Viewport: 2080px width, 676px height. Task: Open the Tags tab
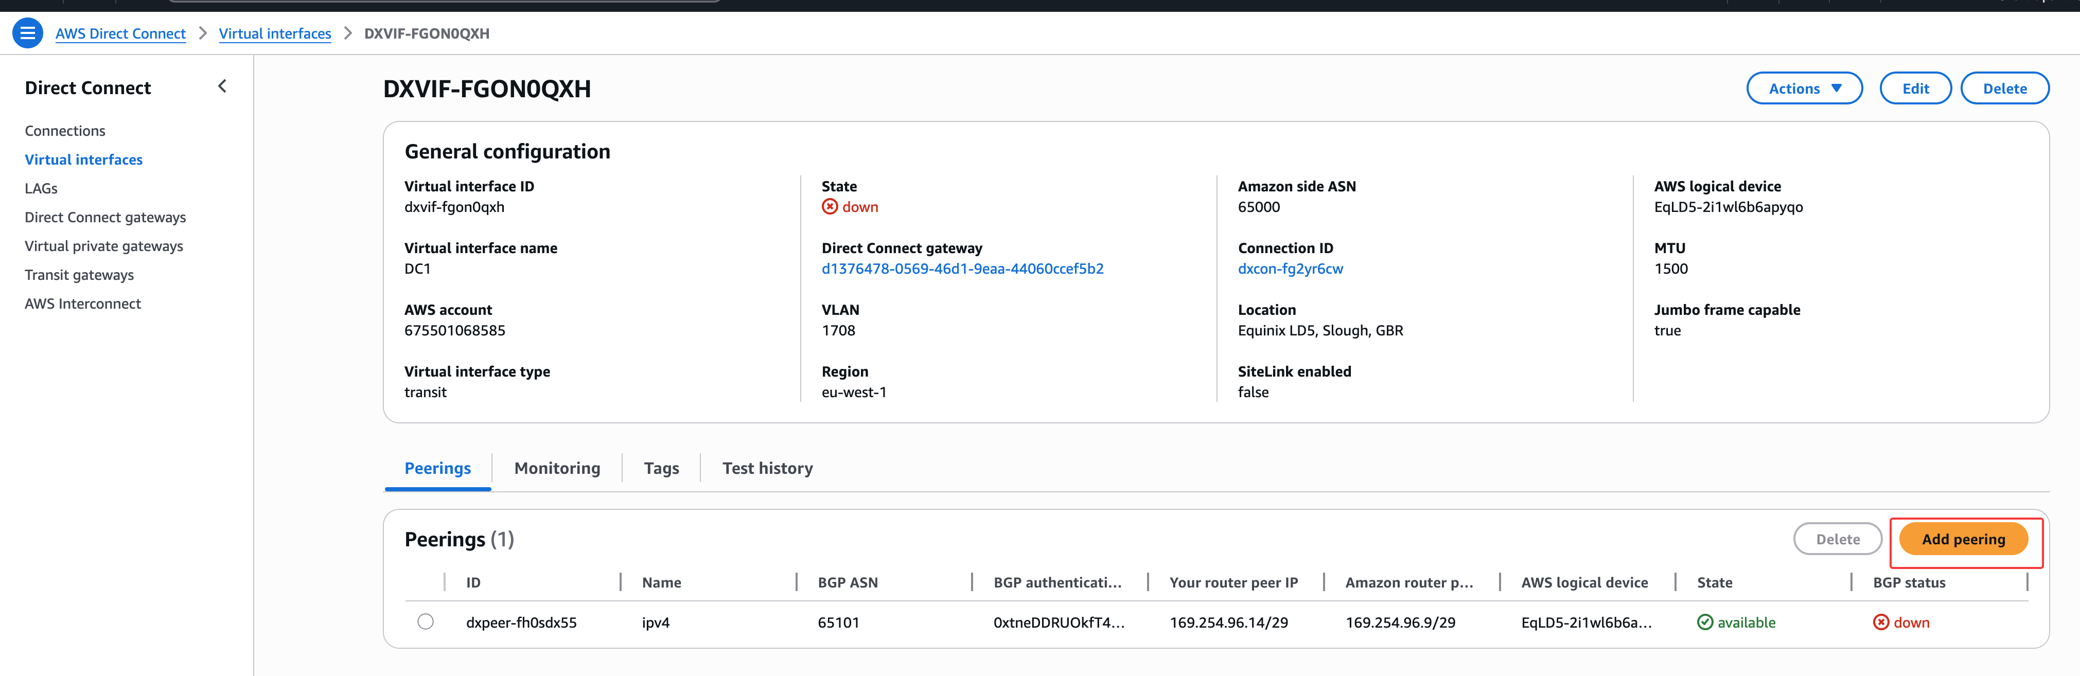pyautogui.click(x=661, y=469)
